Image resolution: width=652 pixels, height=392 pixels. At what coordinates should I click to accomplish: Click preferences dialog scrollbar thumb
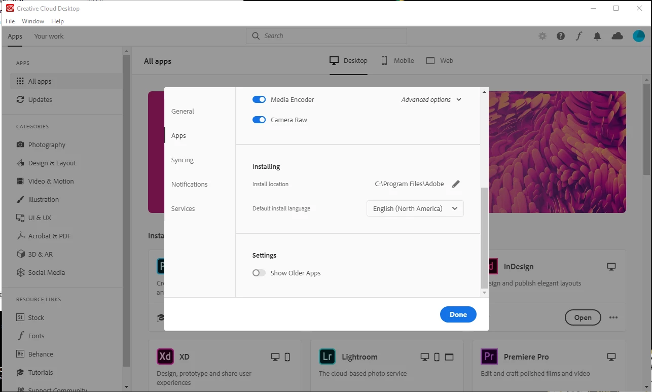tap(484, 237)
